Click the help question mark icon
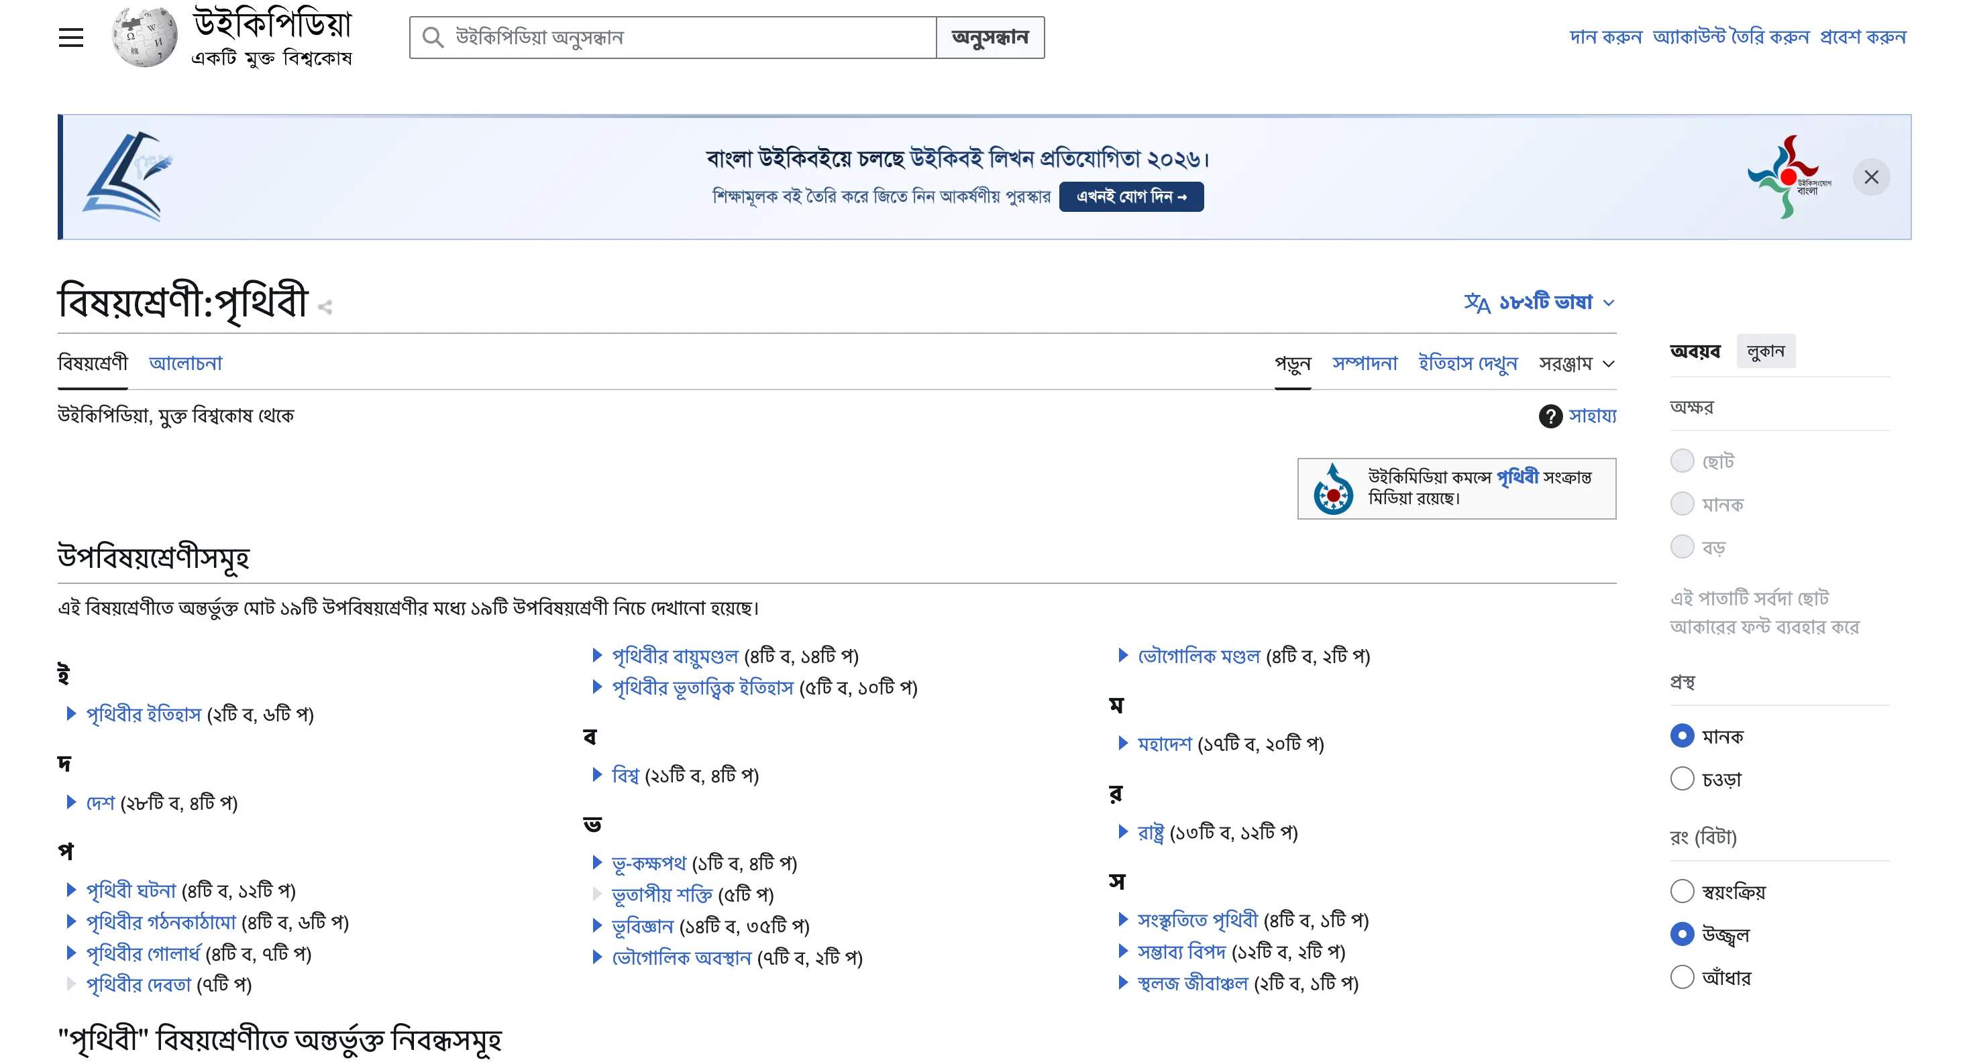 tap(1550, 416)
